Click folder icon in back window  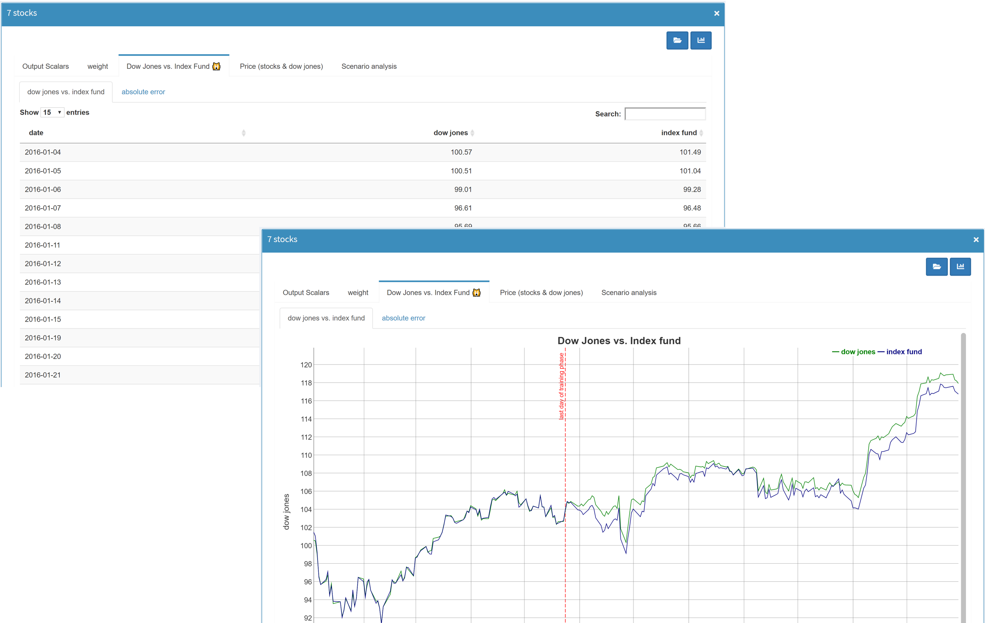677,40
